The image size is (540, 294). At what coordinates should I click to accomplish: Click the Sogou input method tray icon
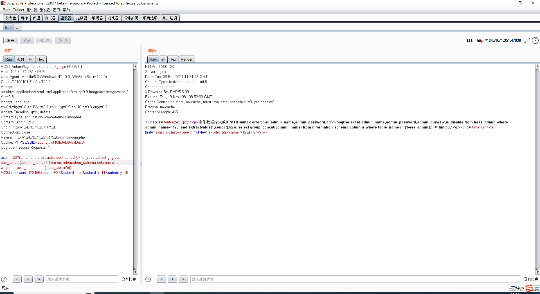point(529,288)
